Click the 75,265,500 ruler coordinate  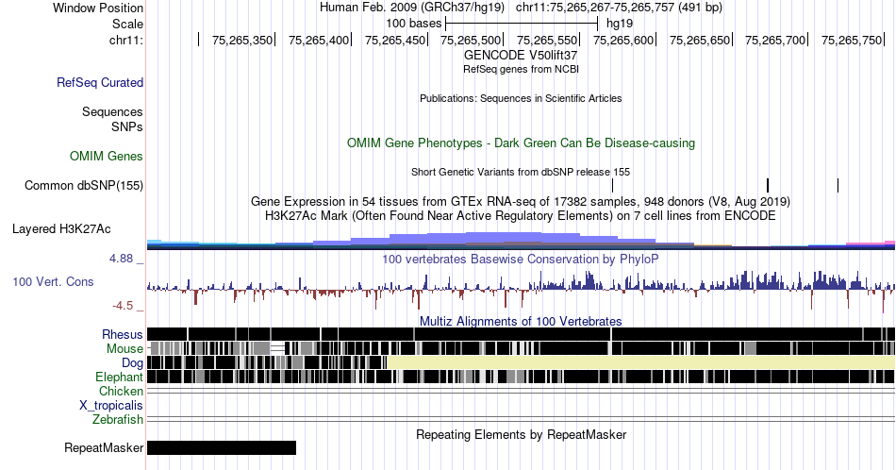point(471,40)
